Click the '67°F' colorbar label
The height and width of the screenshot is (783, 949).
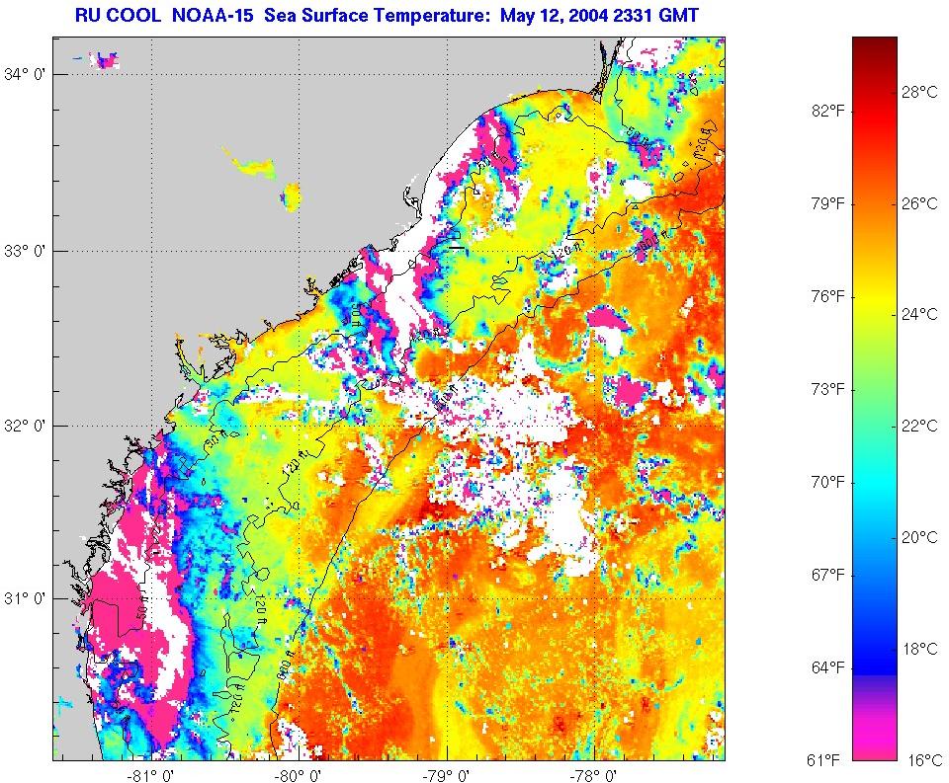click(x=827, y=575)
